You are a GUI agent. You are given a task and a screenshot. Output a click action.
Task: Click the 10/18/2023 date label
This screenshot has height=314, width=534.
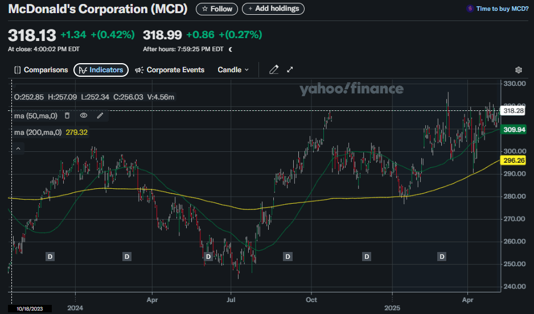coord(31,309)
